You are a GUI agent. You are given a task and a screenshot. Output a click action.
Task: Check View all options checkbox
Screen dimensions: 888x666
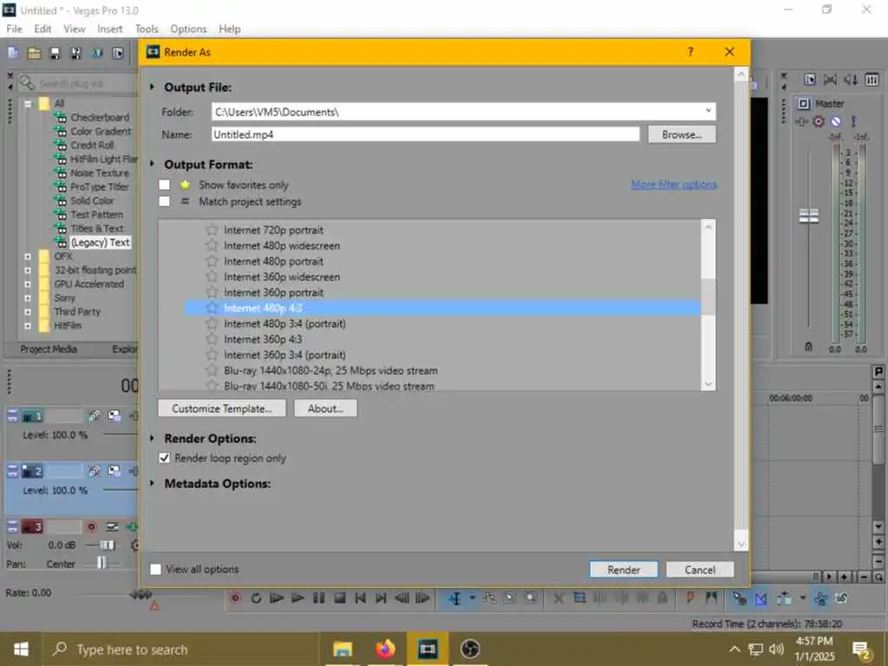tap(156, 569)
